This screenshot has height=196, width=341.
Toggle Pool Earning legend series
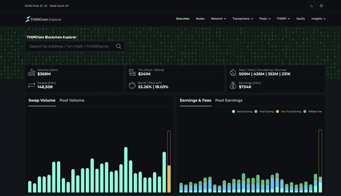(265, 112)
